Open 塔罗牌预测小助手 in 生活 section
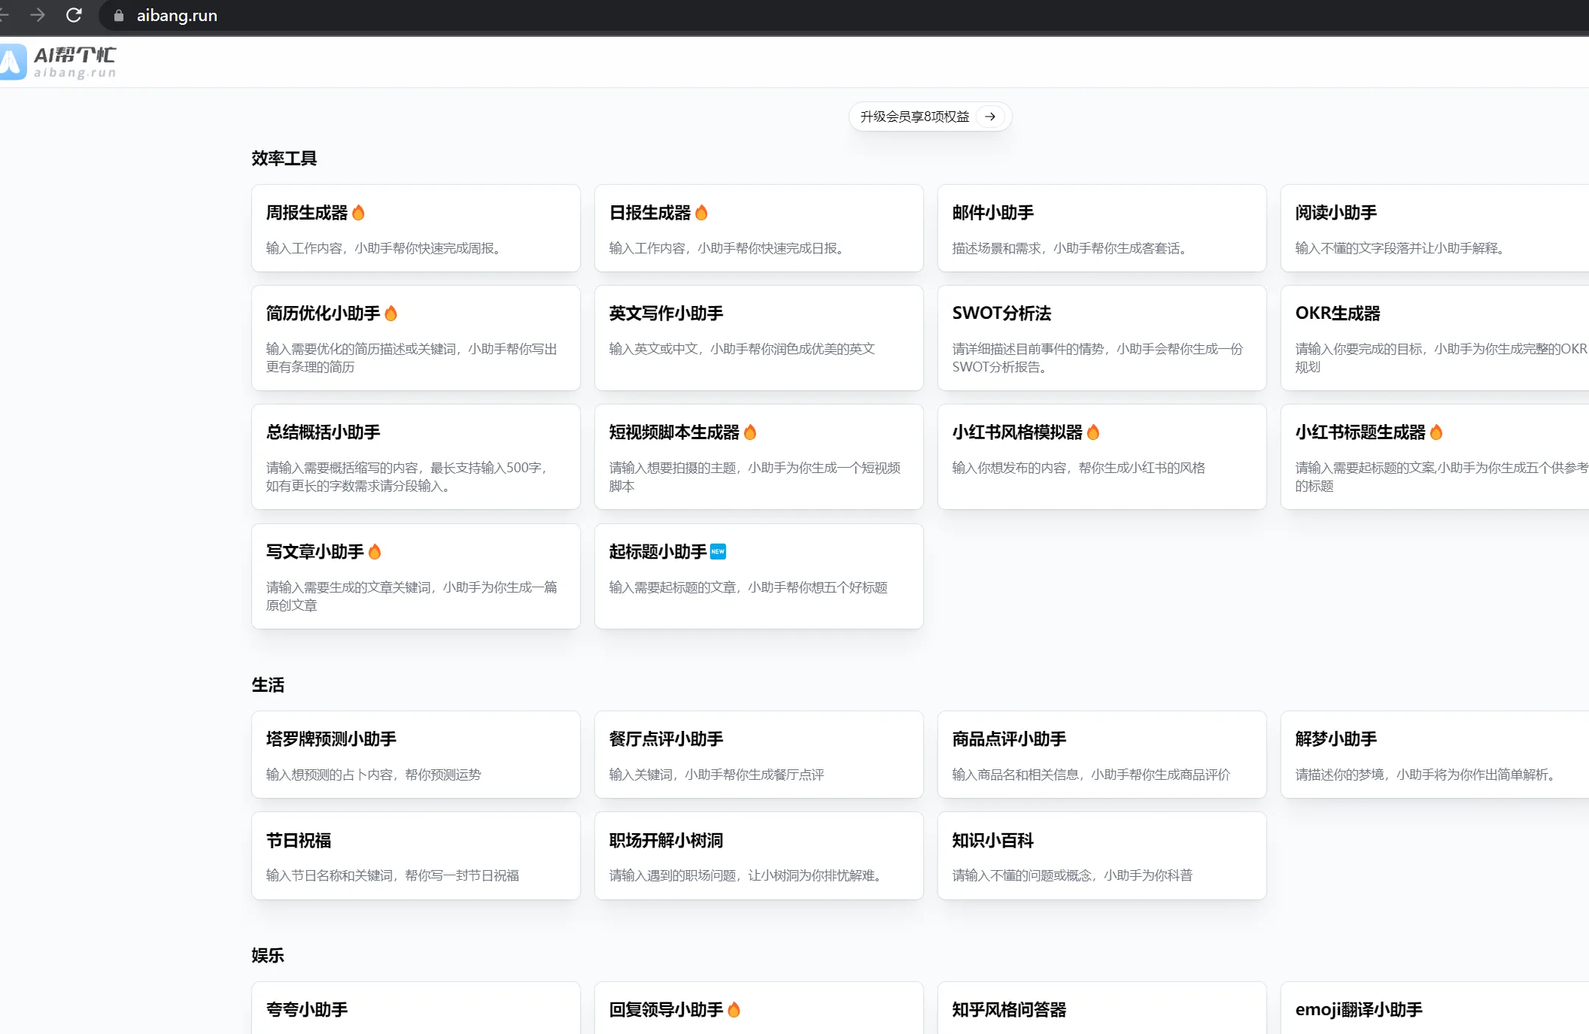 pos(415,754)
